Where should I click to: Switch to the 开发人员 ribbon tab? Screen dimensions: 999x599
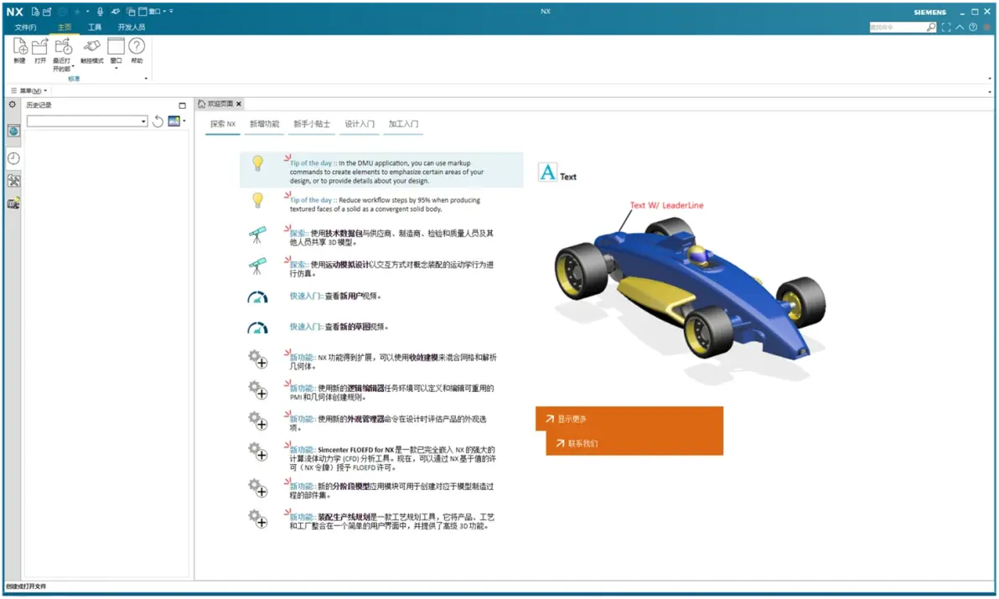coord(132,28)
